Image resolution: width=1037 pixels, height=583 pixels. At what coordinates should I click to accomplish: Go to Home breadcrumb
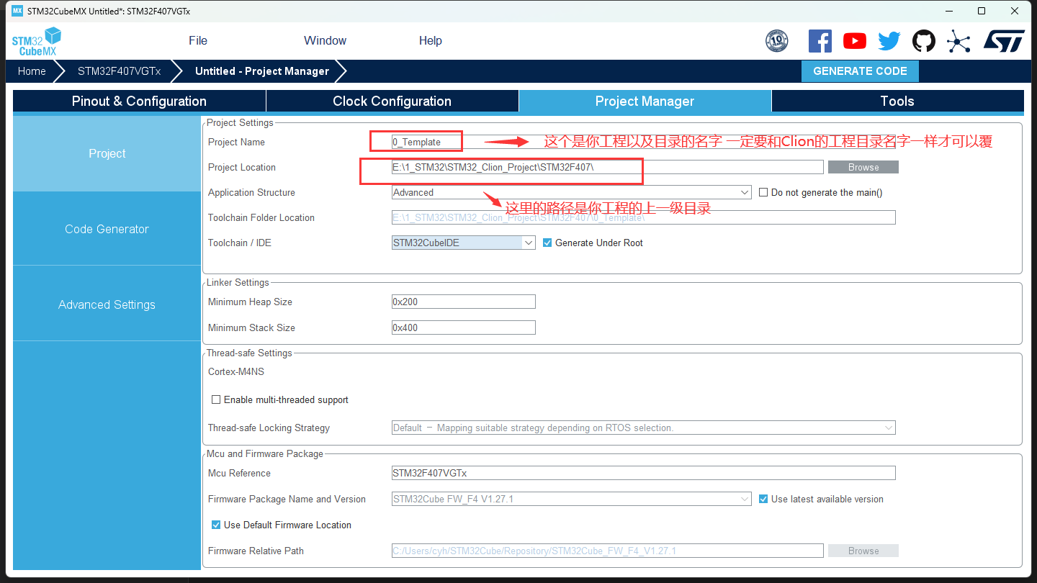pos(32,71)
